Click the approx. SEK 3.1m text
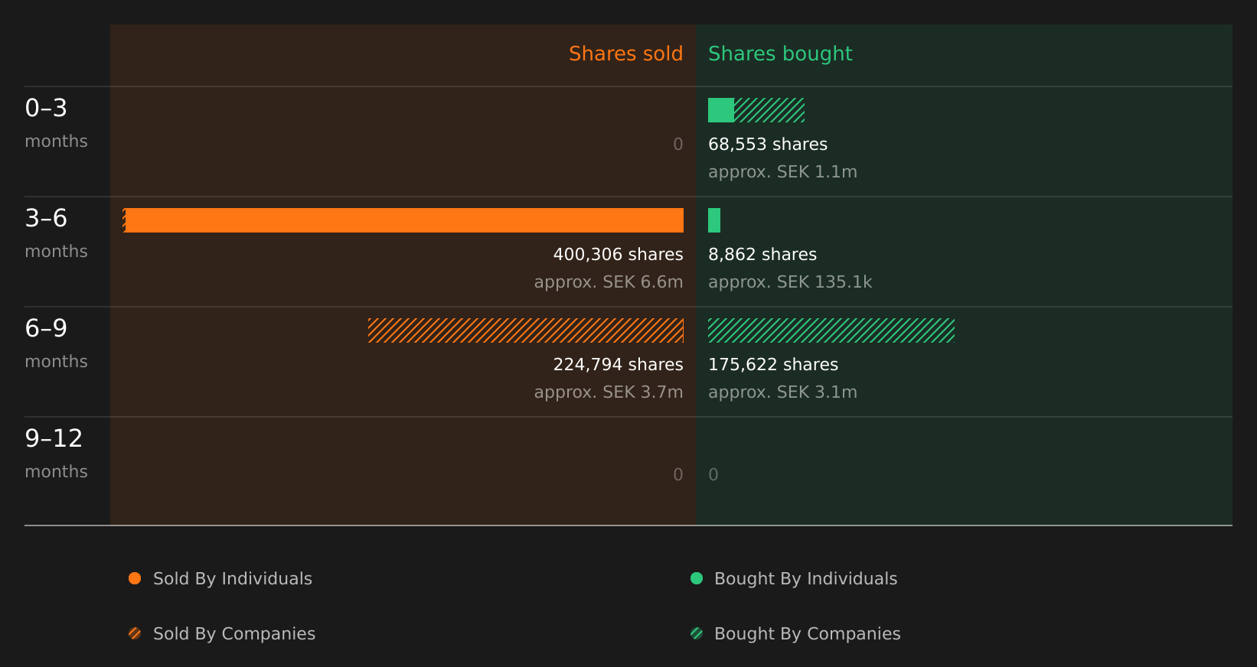Viewport: 1257px width, 667px height. (x=782, y=392)
